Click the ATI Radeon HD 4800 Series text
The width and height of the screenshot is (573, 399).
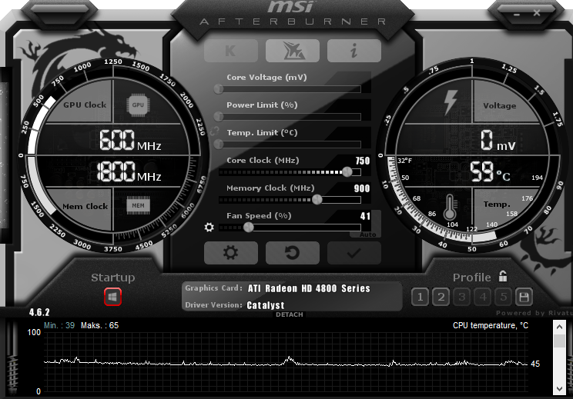309,288
